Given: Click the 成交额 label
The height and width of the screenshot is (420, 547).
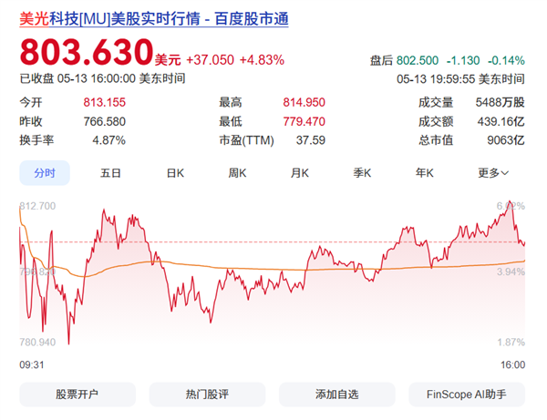Looking at the screenshot, I should coord(436,122).
